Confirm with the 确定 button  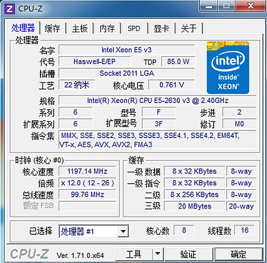pyautogui.click(x=238, y=254)
